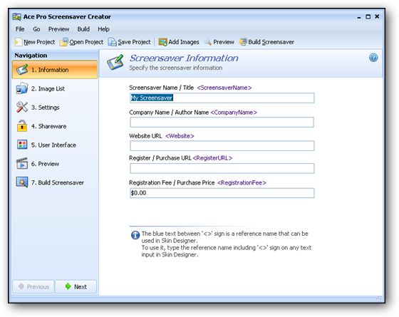Click the Open Project toolbar icon
This screenshot has width=399, height=317.
click(x=64, y=42)
